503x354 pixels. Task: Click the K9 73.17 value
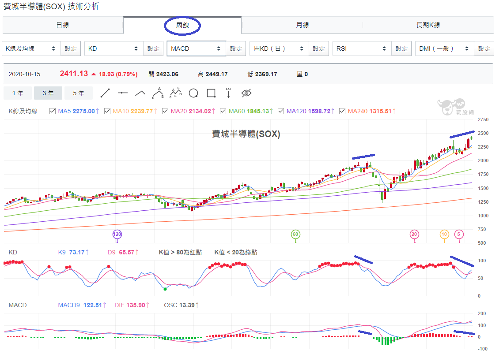click(x=73, y=253)
